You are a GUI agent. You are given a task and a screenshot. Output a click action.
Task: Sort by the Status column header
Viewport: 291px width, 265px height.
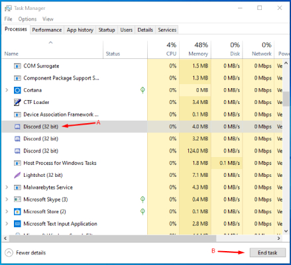pos(125,50)
